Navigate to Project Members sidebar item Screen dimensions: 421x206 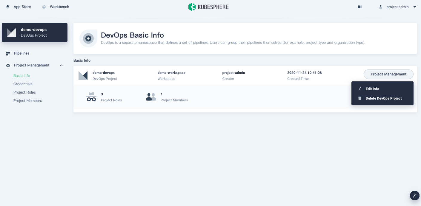[x=27, y=101]
